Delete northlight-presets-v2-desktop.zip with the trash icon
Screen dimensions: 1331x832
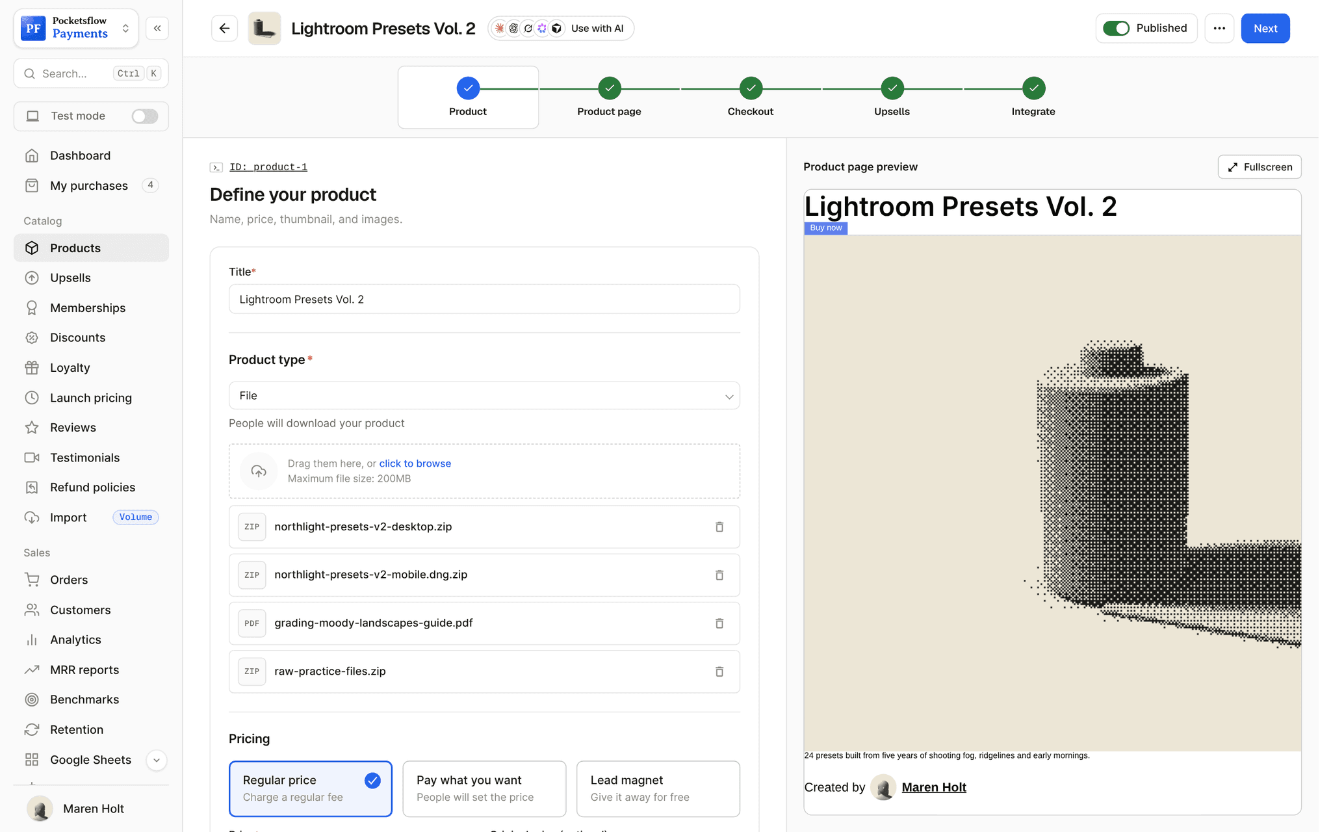tap(719, 526)
